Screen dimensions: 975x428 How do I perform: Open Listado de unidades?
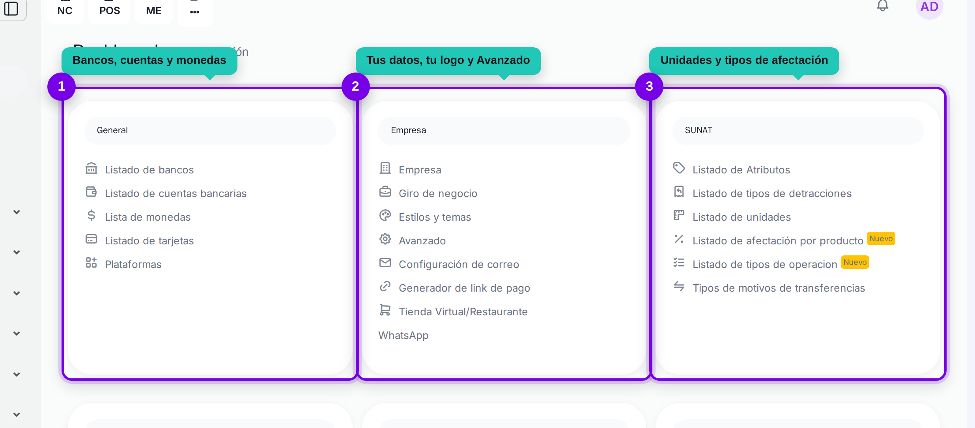(742, 217)
